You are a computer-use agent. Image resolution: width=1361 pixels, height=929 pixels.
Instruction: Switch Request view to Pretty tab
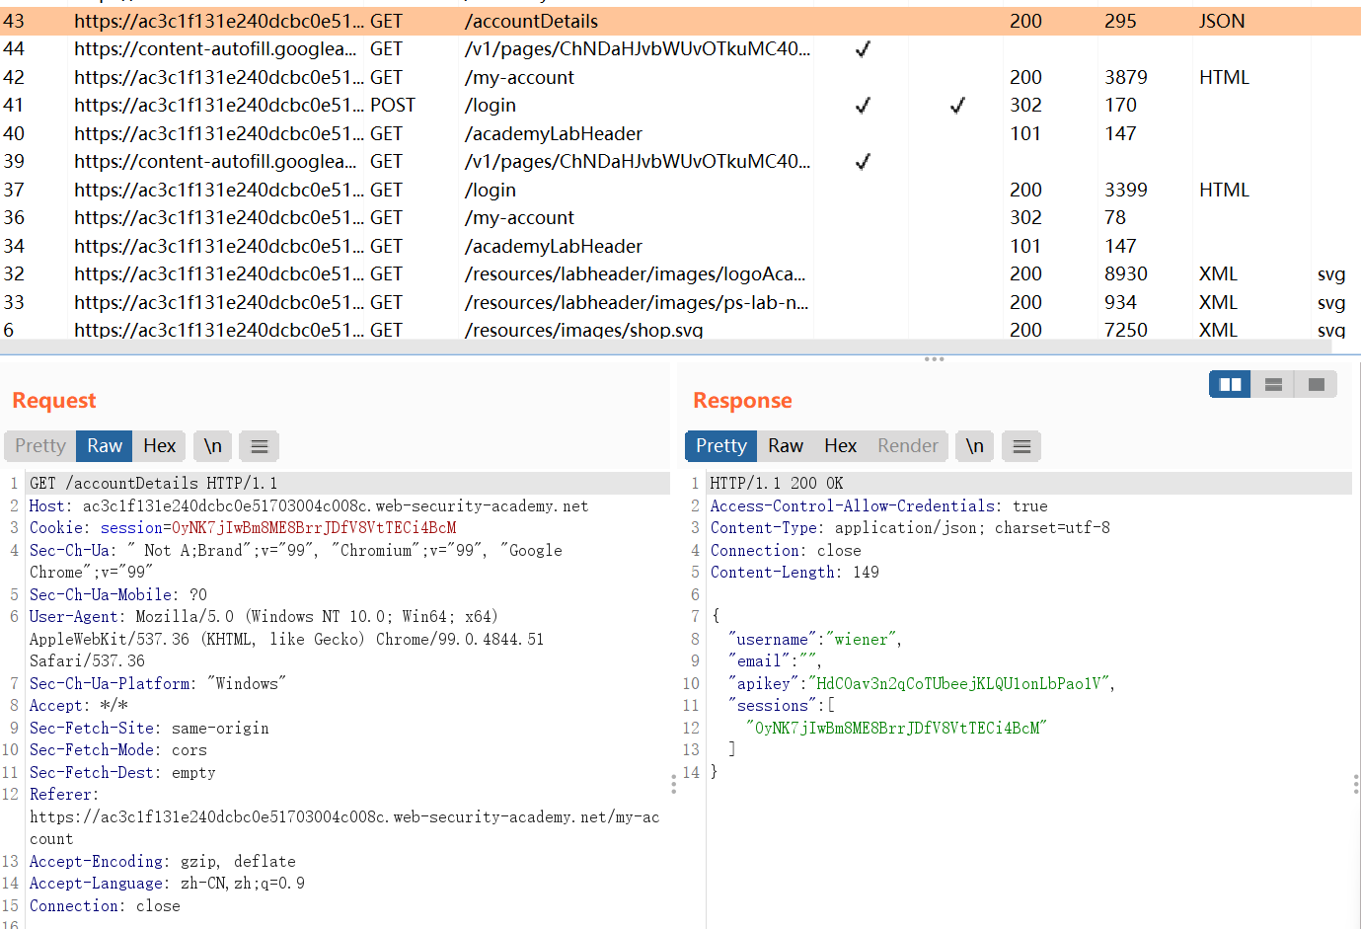click(x=40, y=446)
